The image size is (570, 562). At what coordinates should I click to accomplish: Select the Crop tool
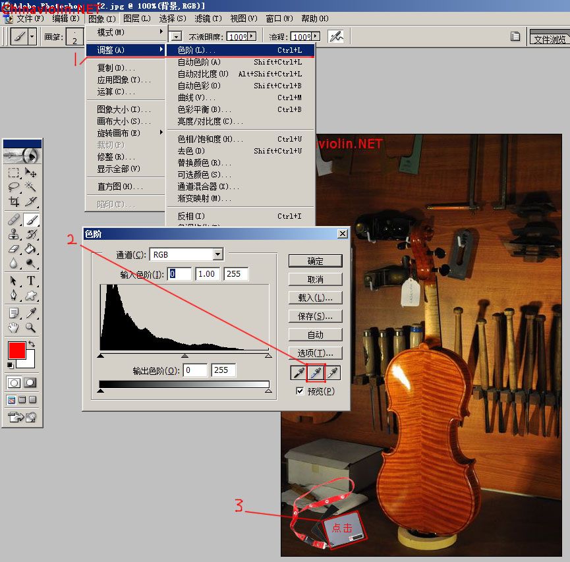tap(14, 202)
